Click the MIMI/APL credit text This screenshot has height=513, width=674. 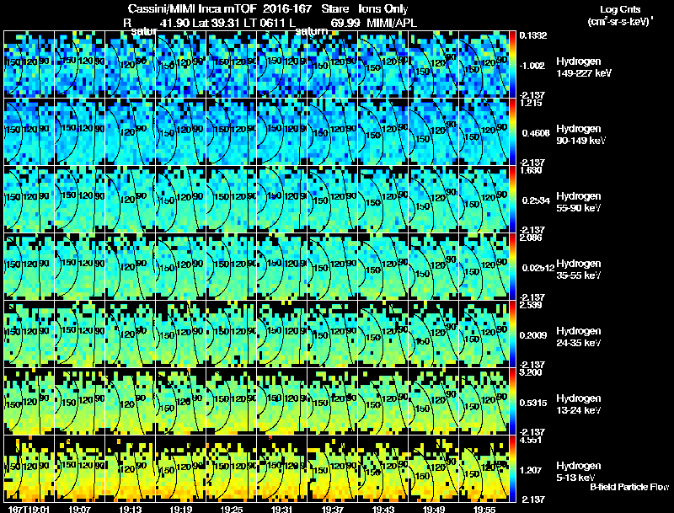coord(391,23)
